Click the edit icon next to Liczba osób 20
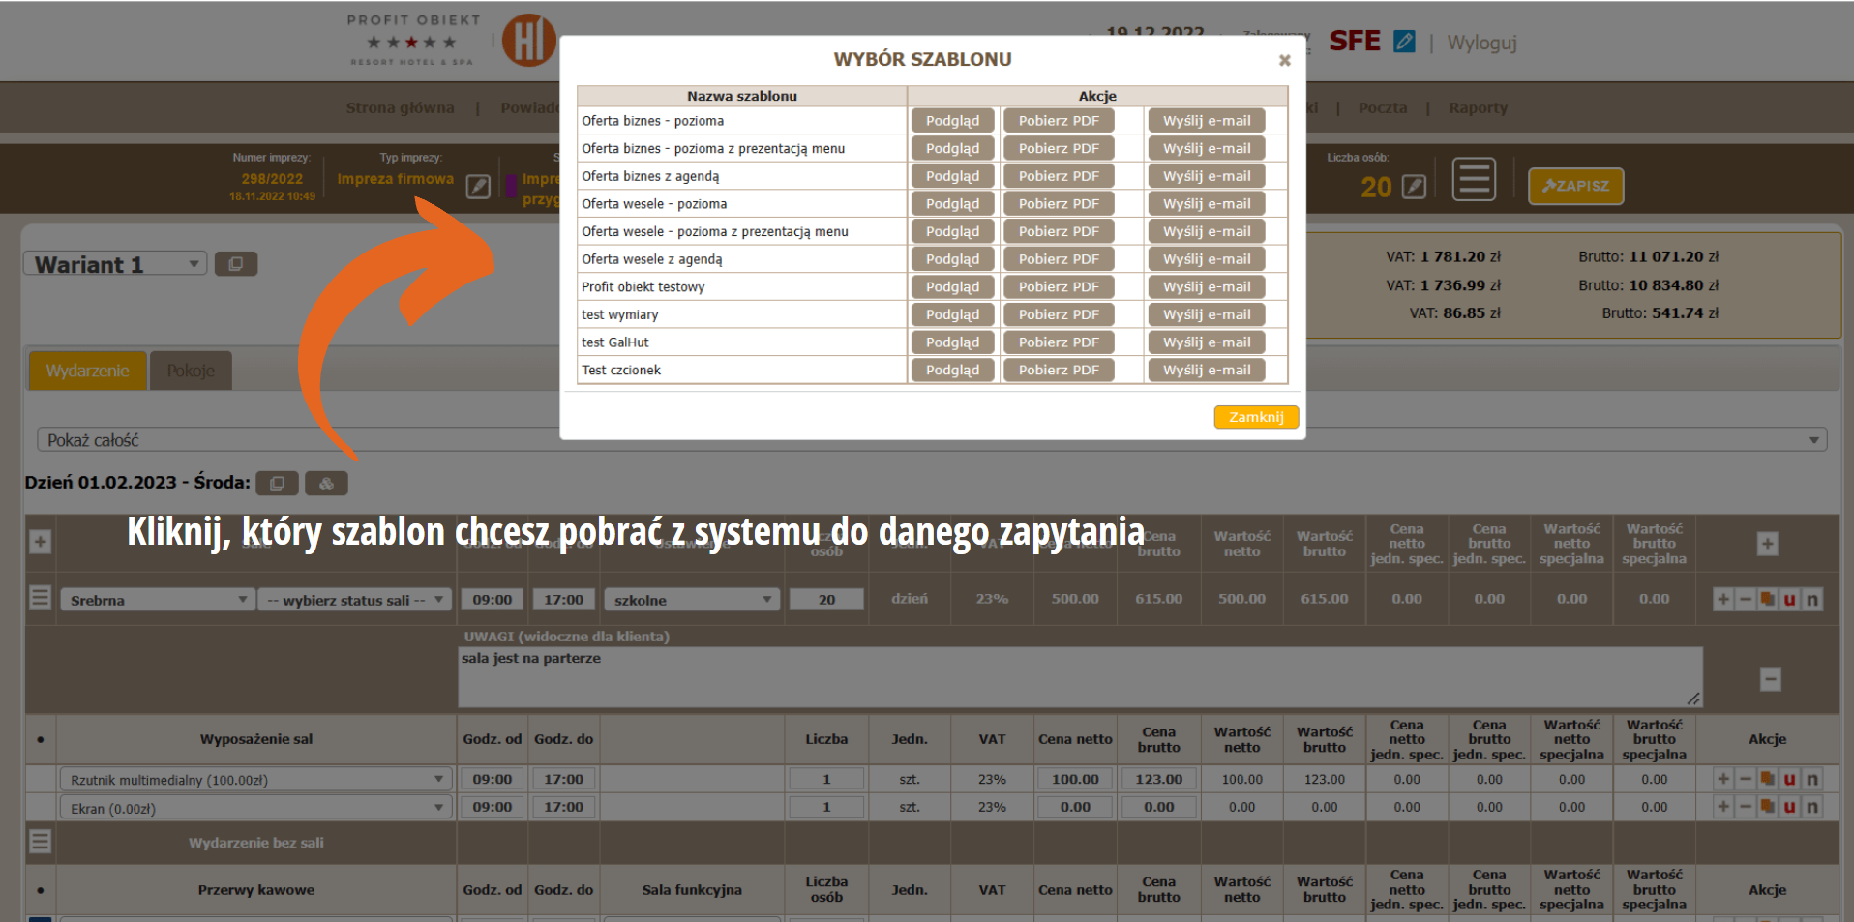Screen dimensions: 1854x922 (x=1414, y=187)
